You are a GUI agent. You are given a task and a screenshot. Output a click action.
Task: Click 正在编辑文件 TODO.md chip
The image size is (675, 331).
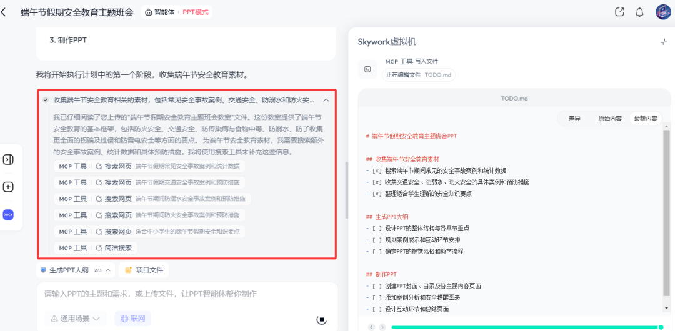click(418, 74)
